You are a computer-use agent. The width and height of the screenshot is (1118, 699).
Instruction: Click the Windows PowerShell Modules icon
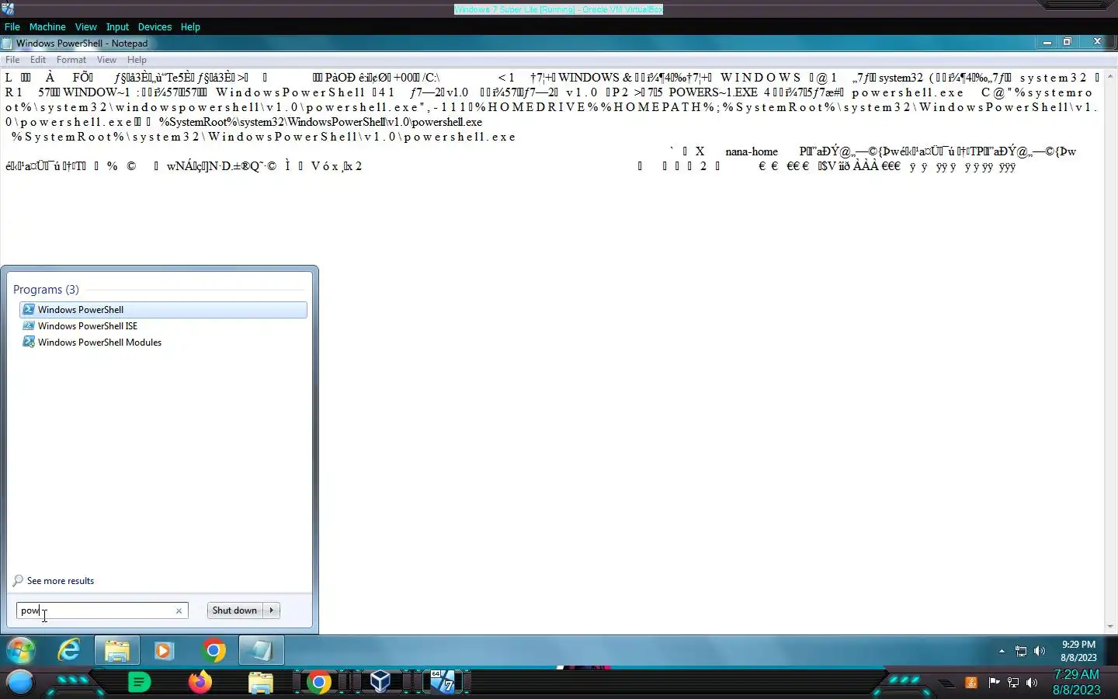[29, 343]
